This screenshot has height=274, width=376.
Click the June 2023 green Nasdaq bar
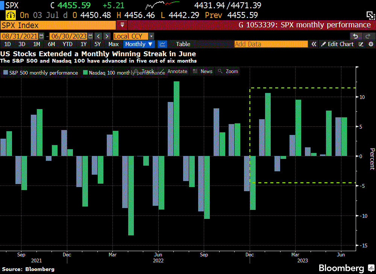[344, 137]
